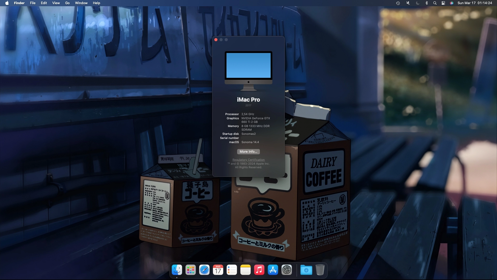Screen dimensions: 497x280
Task: Open Notes from the Dock
Action: (245, 270)
